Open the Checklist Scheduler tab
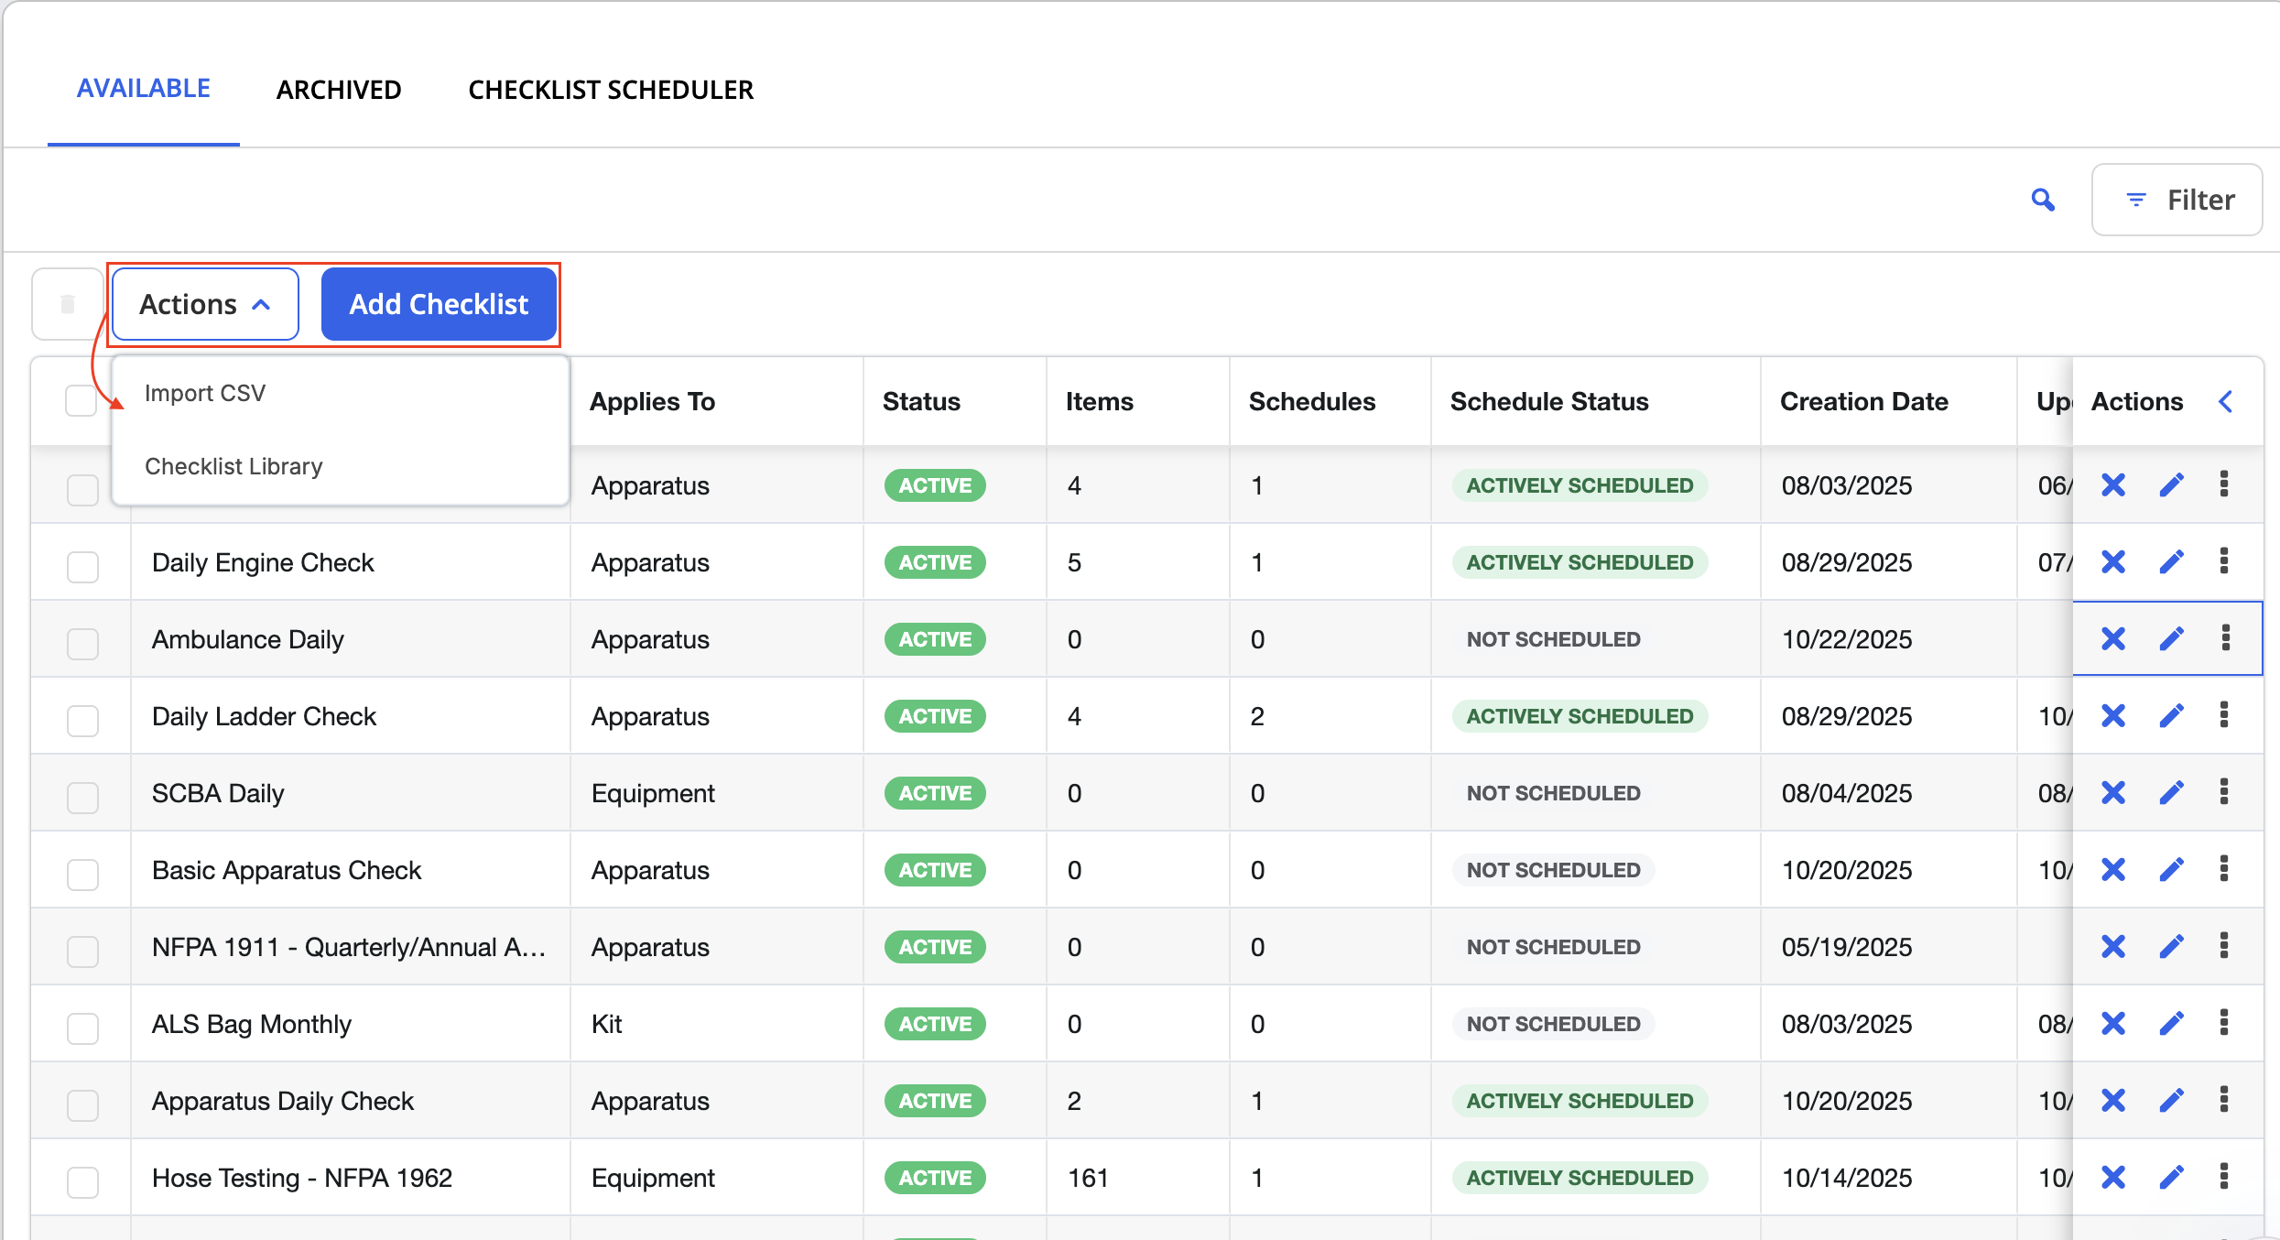This screenshot has width=2280, height=1240. [x=611, y=90]
